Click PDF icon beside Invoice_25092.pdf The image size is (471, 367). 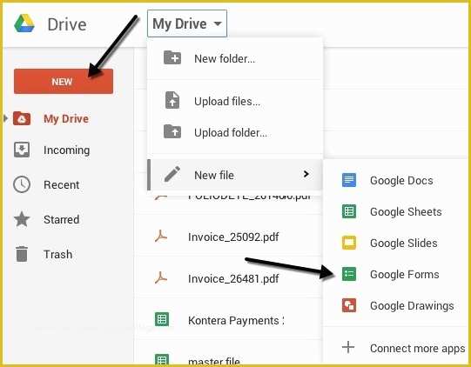[x=161, y=237]
